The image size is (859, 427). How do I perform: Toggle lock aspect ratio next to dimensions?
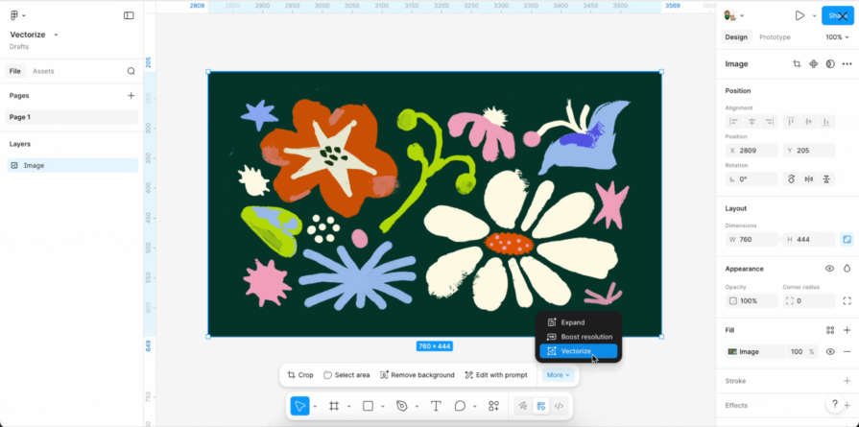click(x=847, y=239)
